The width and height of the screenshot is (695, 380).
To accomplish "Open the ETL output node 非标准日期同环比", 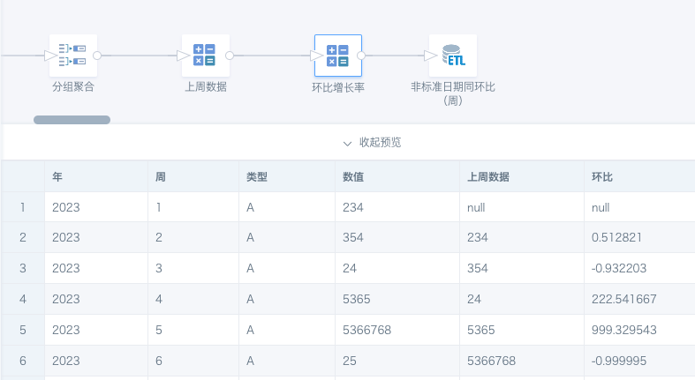I will pos(453,56).
